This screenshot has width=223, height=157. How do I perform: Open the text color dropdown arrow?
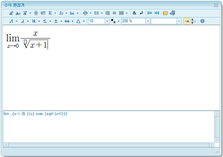[119, 21]
